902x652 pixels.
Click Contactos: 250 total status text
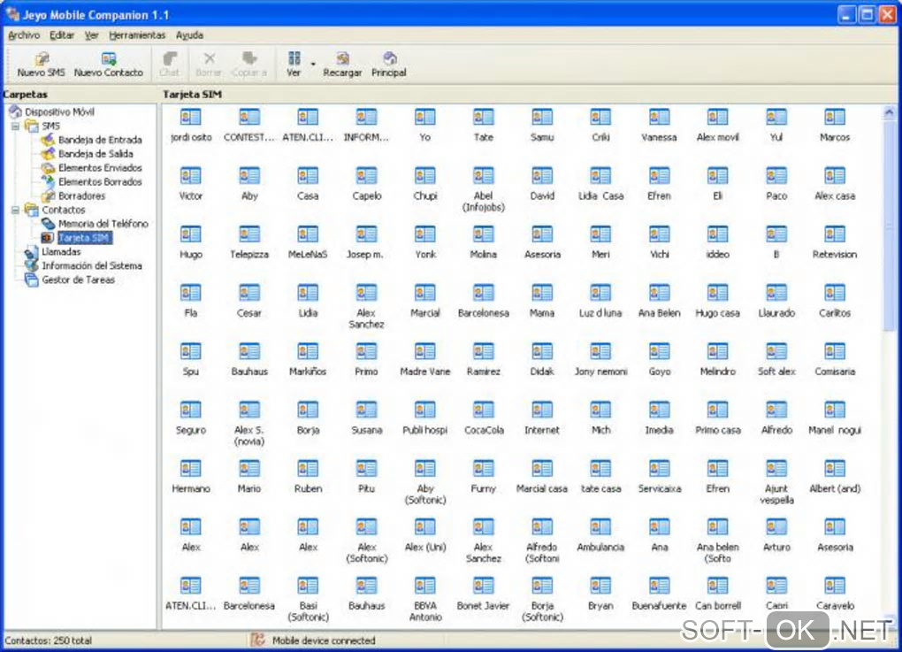(49, 640)
